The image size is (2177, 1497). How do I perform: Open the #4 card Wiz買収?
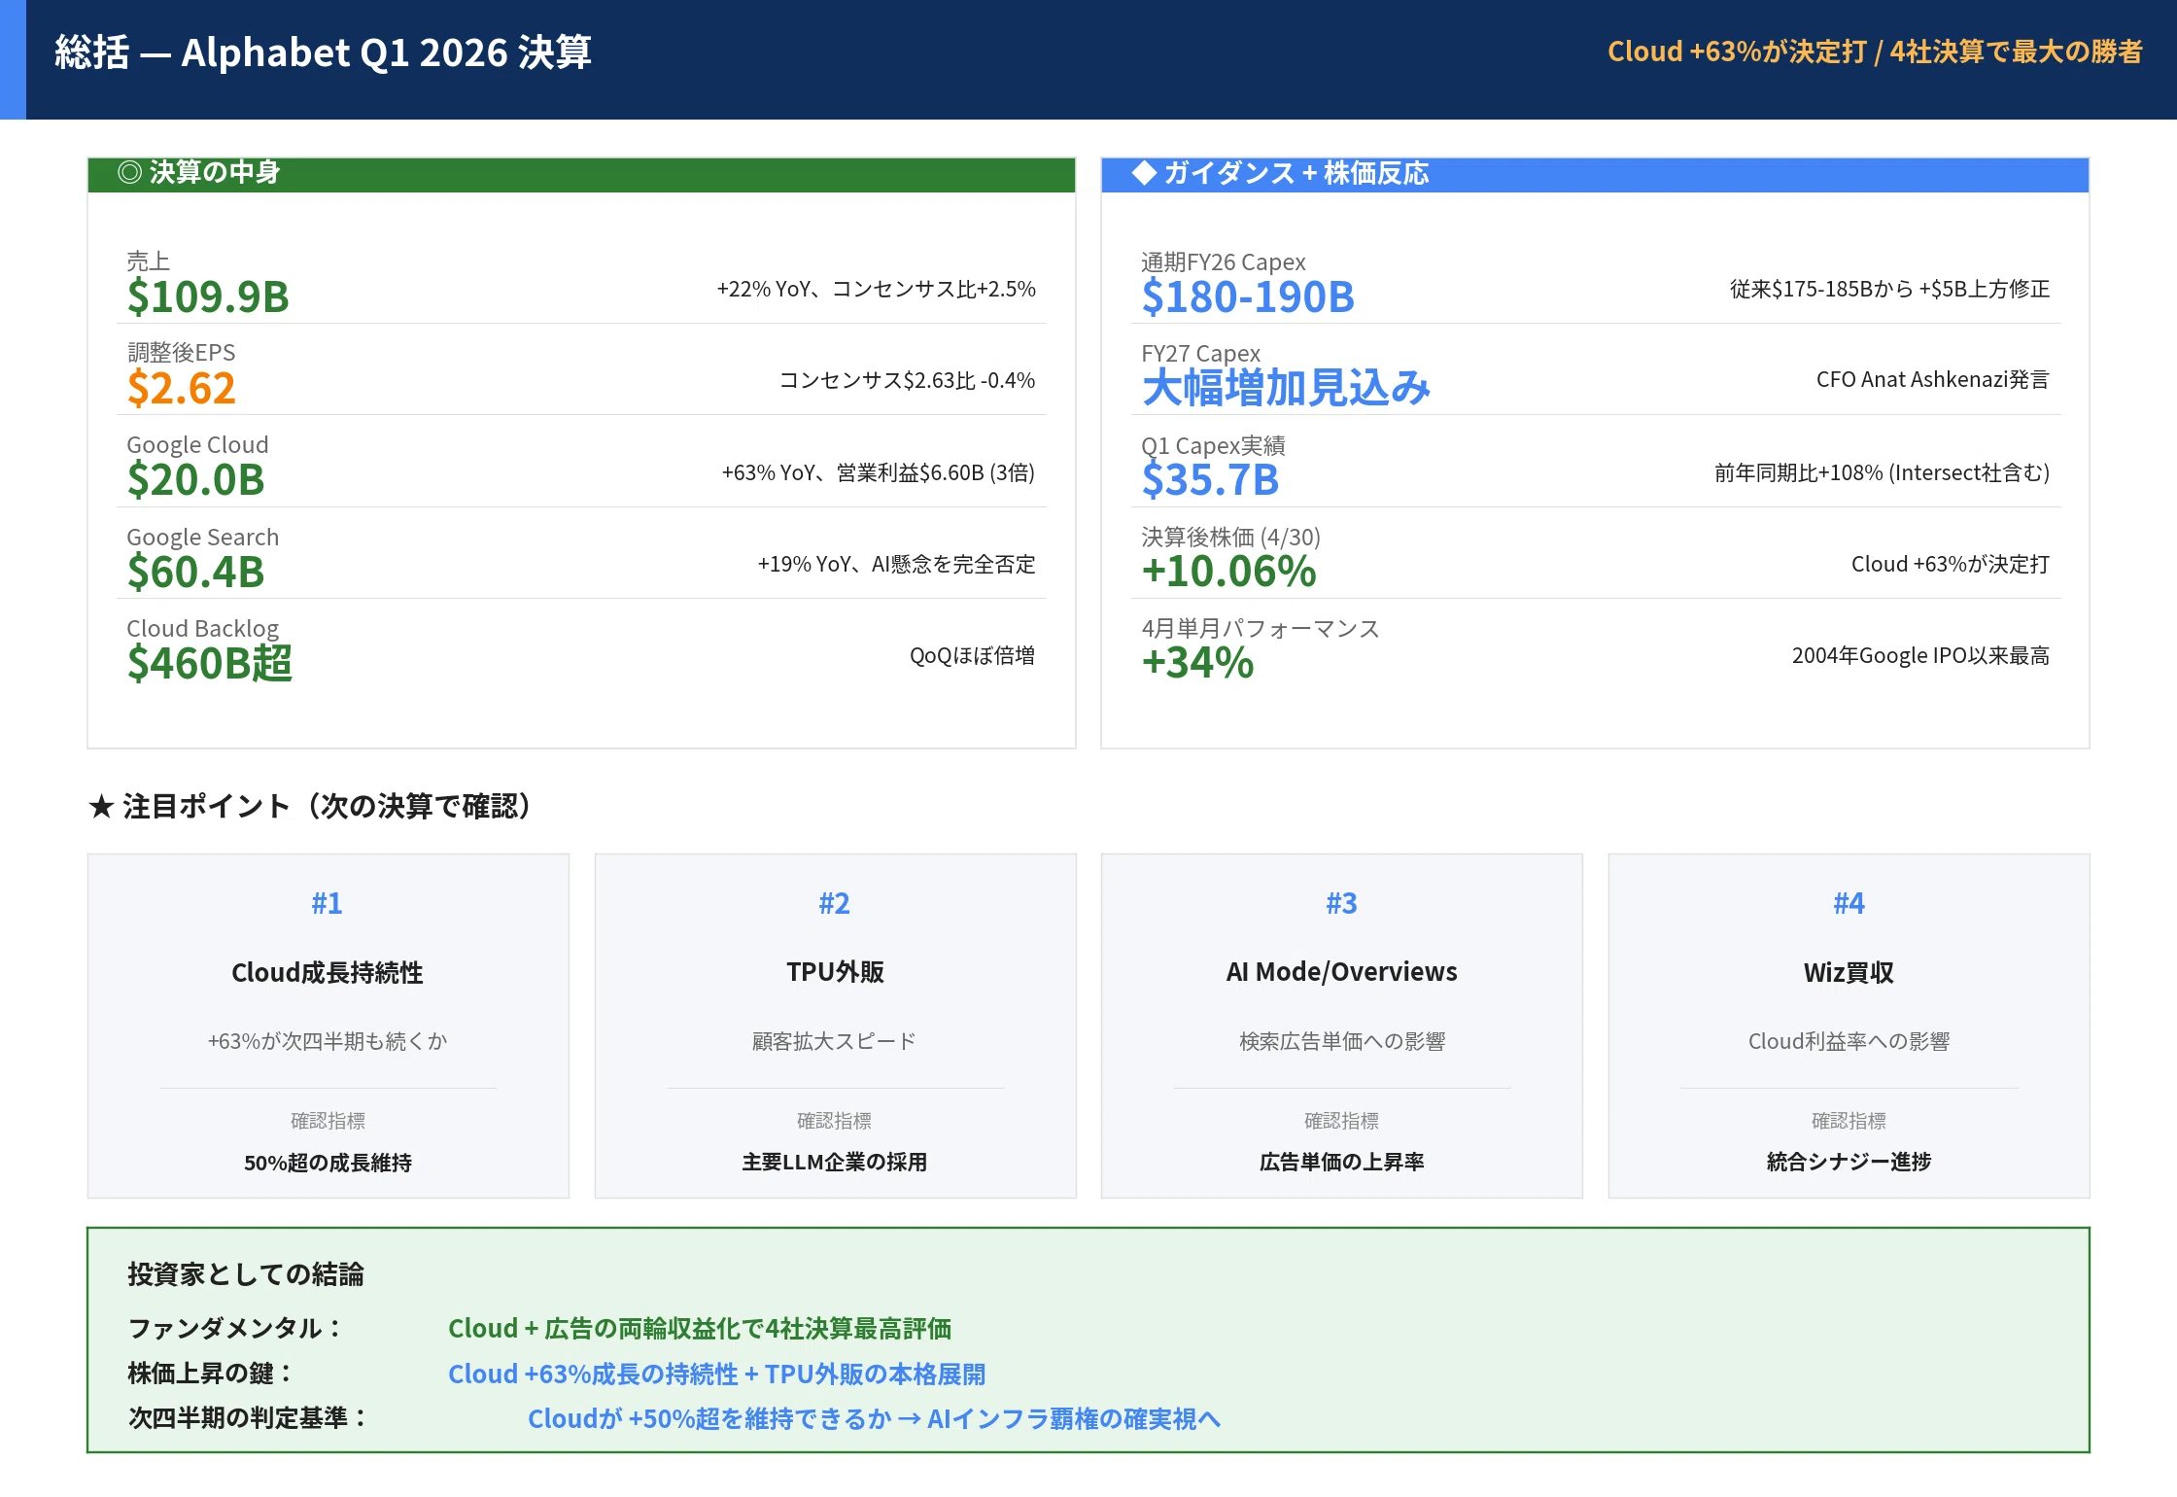pyautogui.click(x=1849, y=1026)
